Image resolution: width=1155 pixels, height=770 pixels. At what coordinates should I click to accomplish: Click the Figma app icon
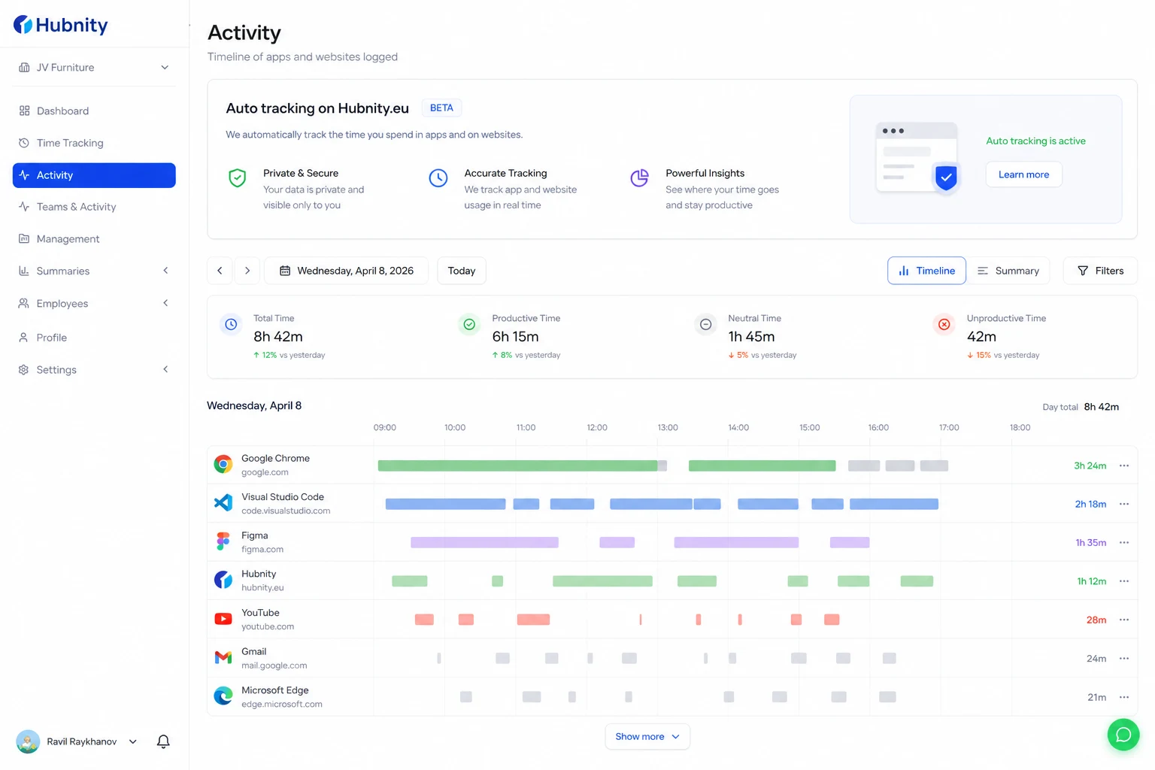pos(223,541)
